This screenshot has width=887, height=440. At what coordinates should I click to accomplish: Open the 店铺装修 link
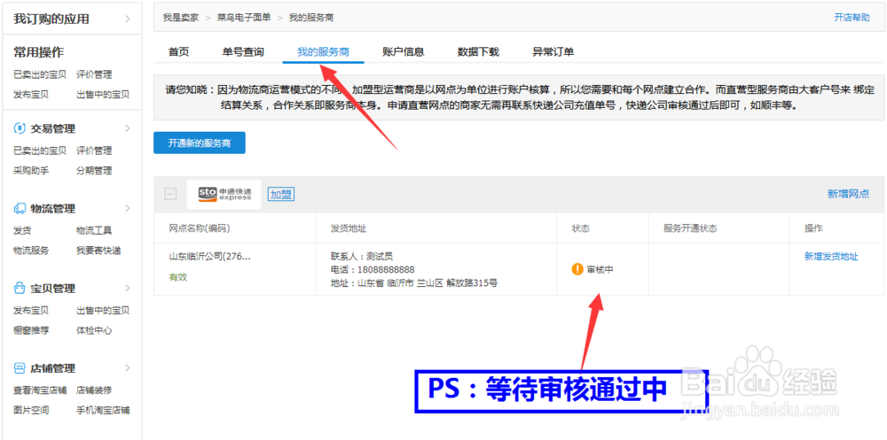tap(94, 390)
